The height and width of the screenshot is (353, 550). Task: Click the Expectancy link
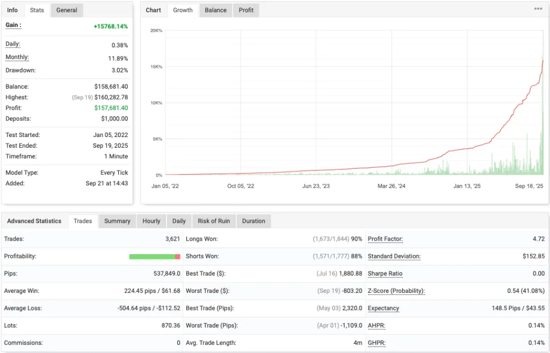(383, 308)
